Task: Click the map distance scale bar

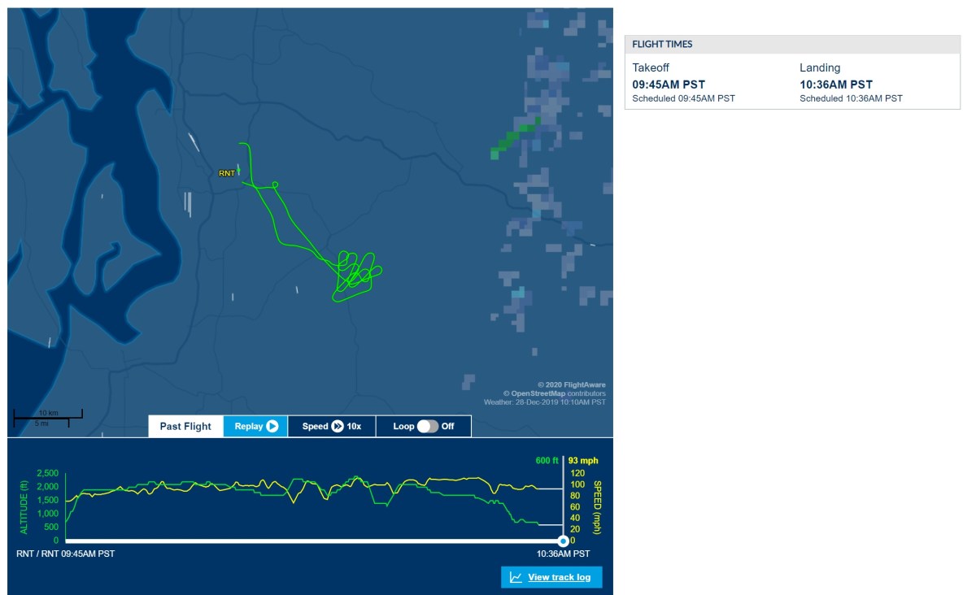Action: click(x=47, y=419)
